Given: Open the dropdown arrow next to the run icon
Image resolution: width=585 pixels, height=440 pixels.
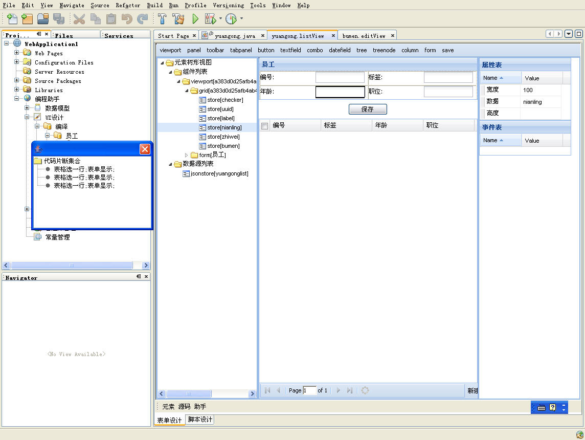Looking at the screenshot, I should click(220, 19).
